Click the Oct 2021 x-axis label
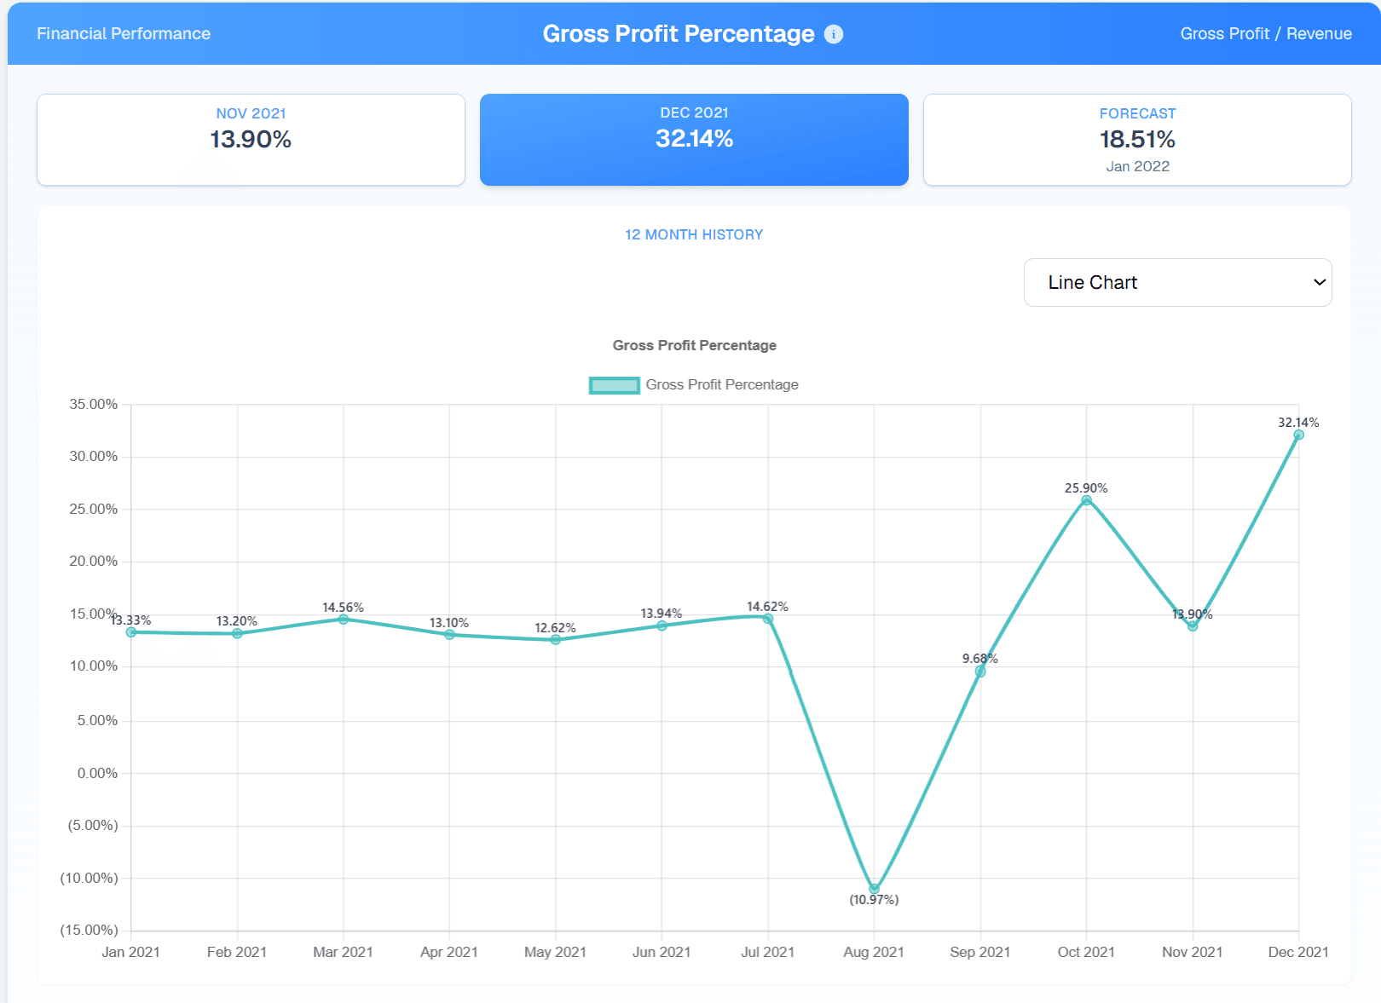The image size is (1381, 1003). [x=1086, y=952]
